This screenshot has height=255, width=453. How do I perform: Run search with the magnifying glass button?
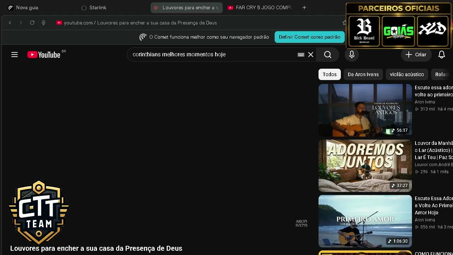328,55
